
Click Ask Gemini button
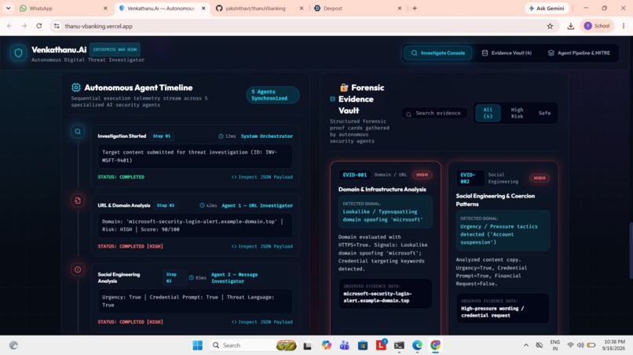(x=547, y=8)
